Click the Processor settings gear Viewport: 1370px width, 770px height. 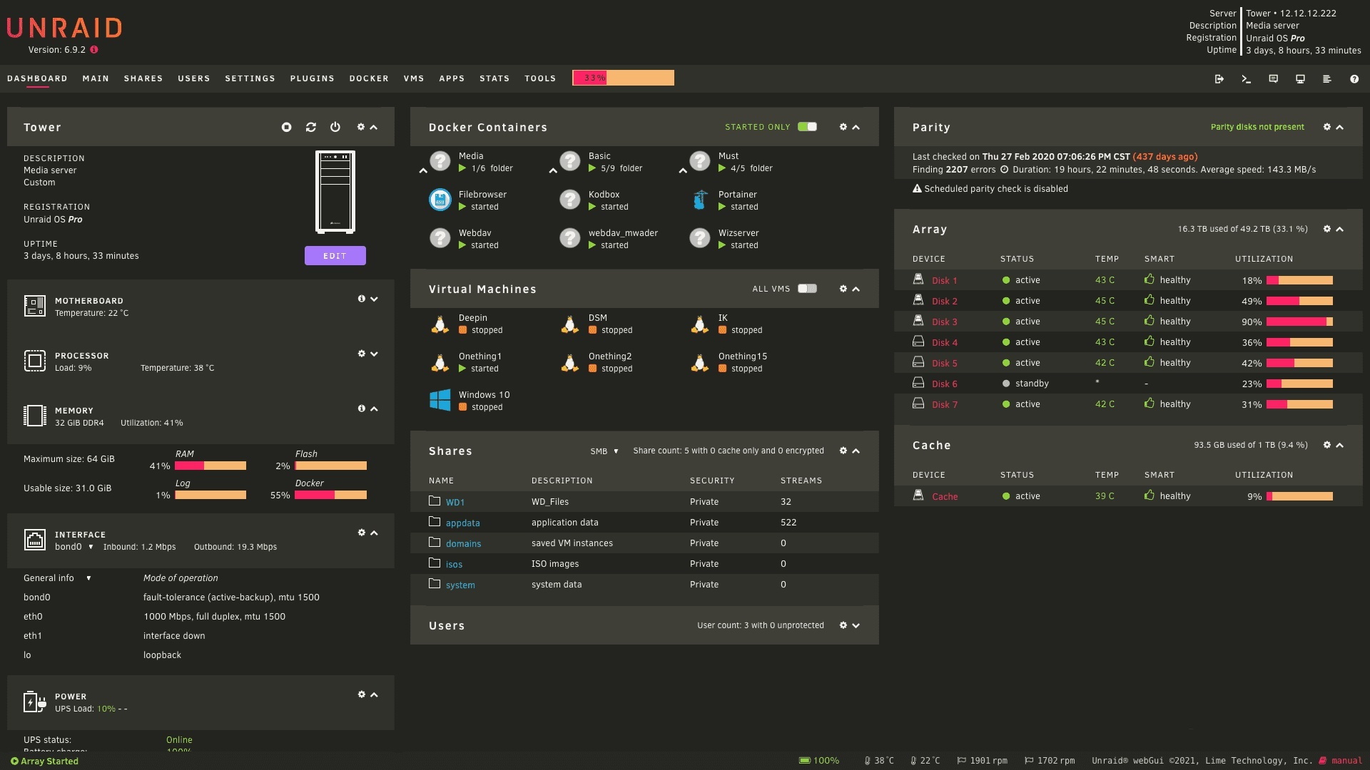click(361, 354)
